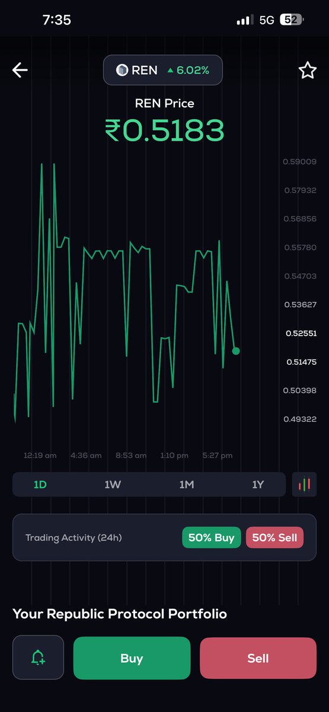Tap the 8:53 am time axis label

click(131, 456)
